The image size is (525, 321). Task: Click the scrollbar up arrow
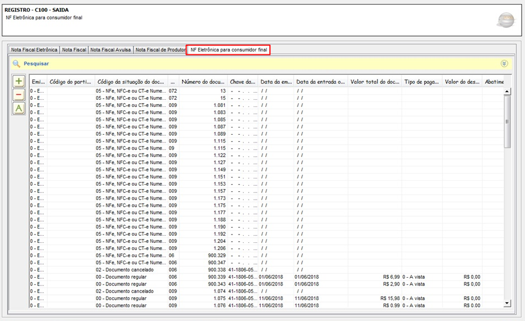(507, 91)
